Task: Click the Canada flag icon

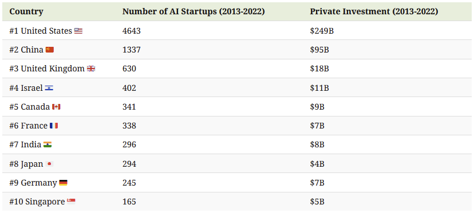Action: [x=56, y=107]
